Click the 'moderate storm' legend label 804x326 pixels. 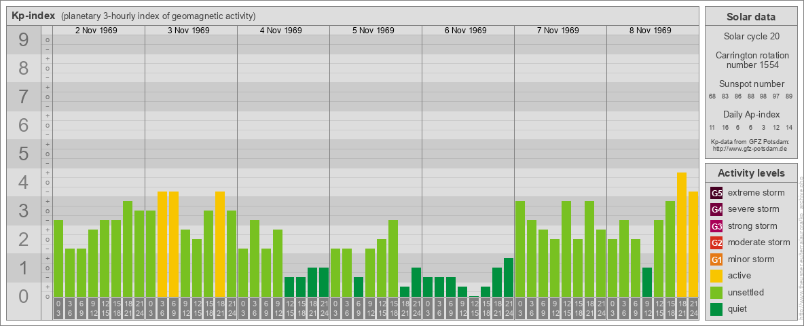[x=759, y=242]
